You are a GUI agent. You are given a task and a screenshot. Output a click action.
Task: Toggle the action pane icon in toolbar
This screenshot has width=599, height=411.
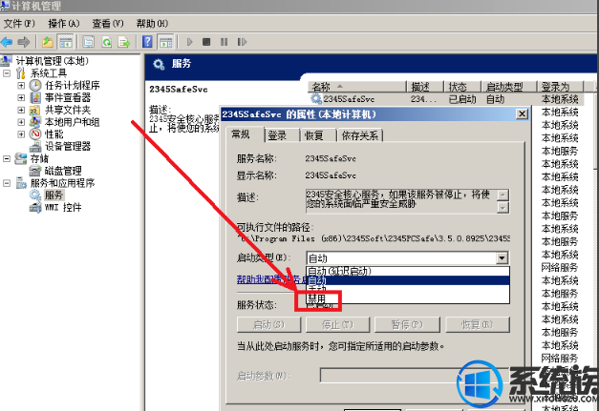pyautogui.click(x=166, y=42)
